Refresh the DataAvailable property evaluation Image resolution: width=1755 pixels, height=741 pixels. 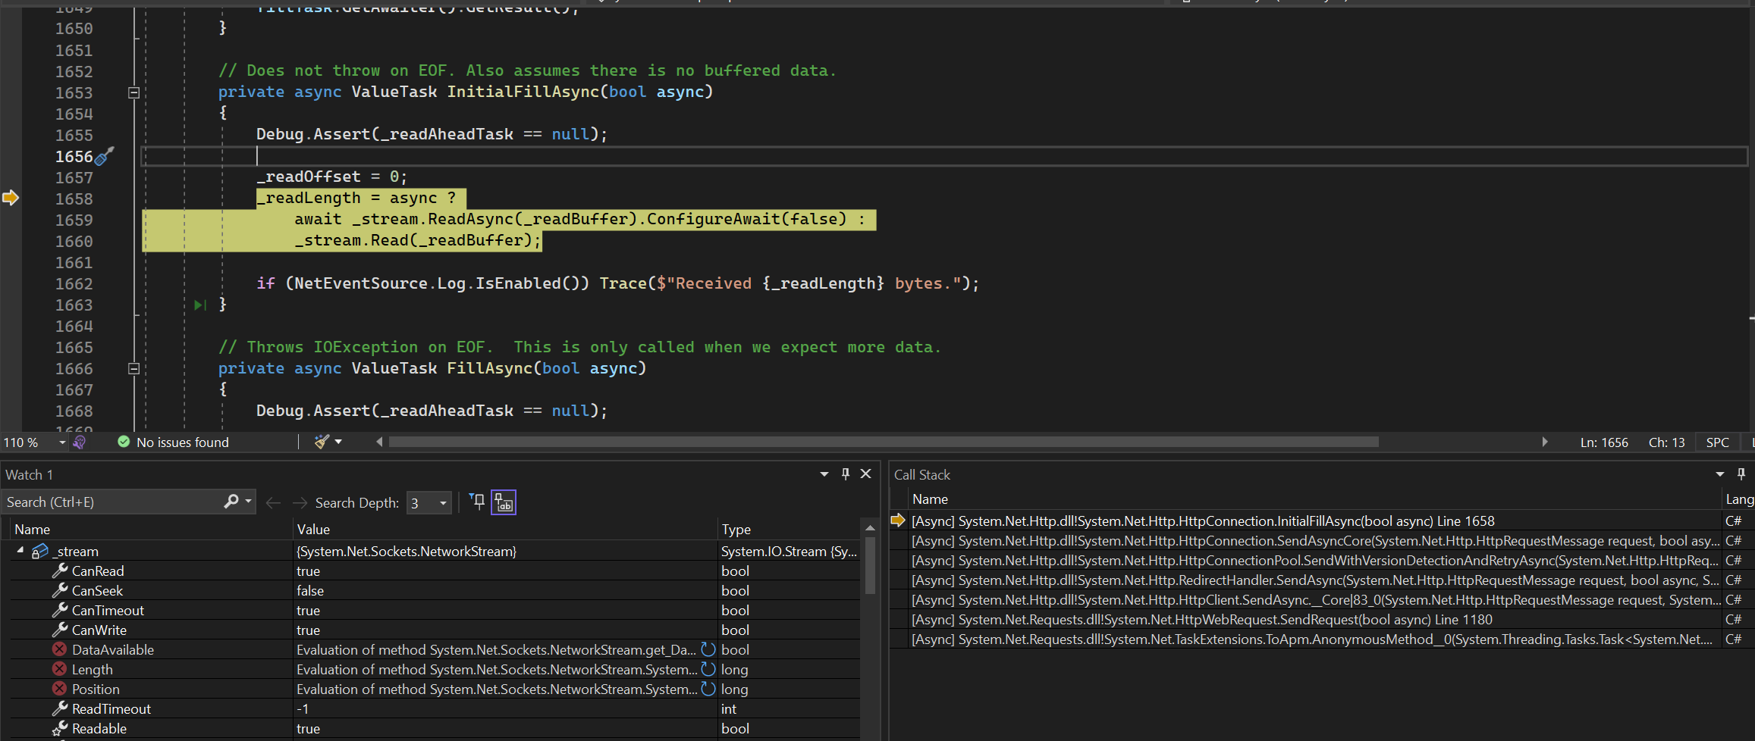click(x=708, y=649)
